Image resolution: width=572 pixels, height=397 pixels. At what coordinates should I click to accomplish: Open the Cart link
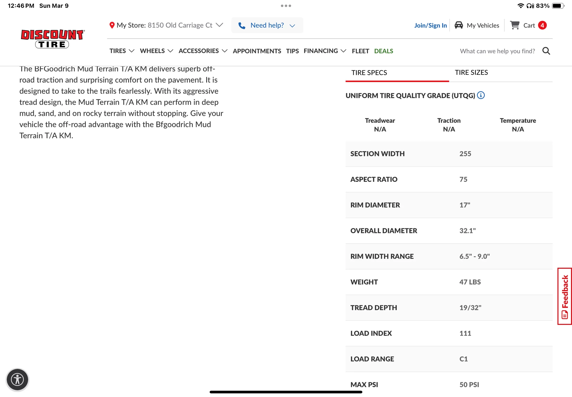tap(529, 25)
